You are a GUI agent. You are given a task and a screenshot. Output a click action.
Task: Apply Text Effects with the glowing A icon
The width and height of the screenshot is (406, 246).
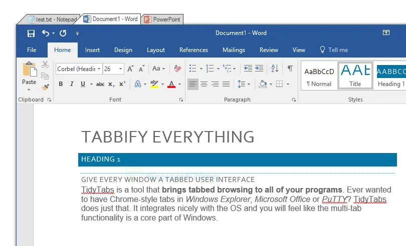(138, 84)
